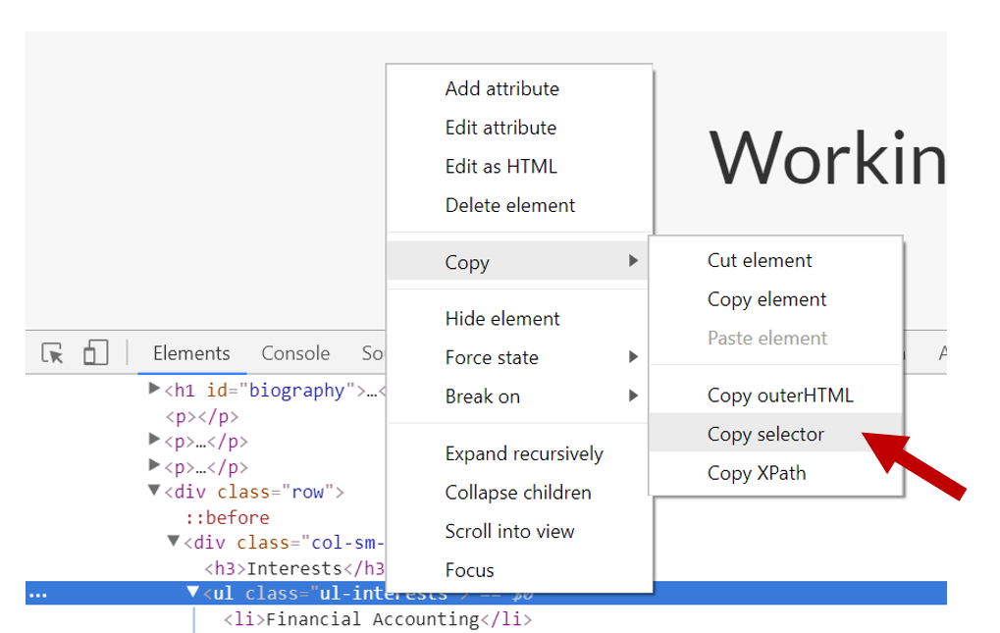Click Add attribute in context menu
Viewport: 1000px width, 633px height.
pyautogui.click(x=501, y=88)
